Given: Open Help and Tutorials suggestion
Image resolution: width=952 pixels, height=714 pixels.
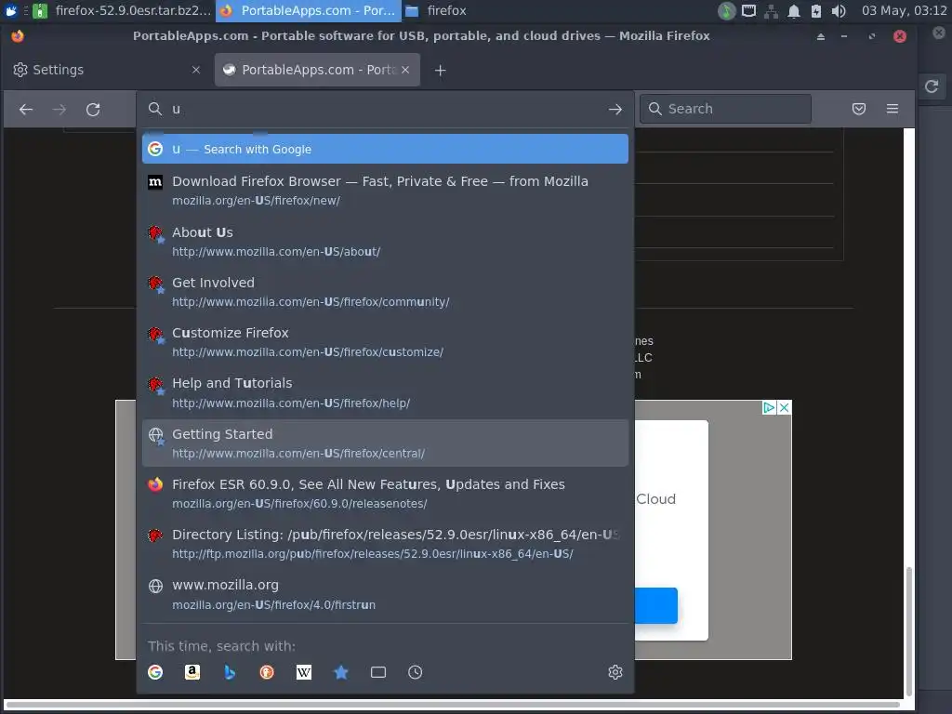Looking at the screenshot, I should click(x=385, y=392).
